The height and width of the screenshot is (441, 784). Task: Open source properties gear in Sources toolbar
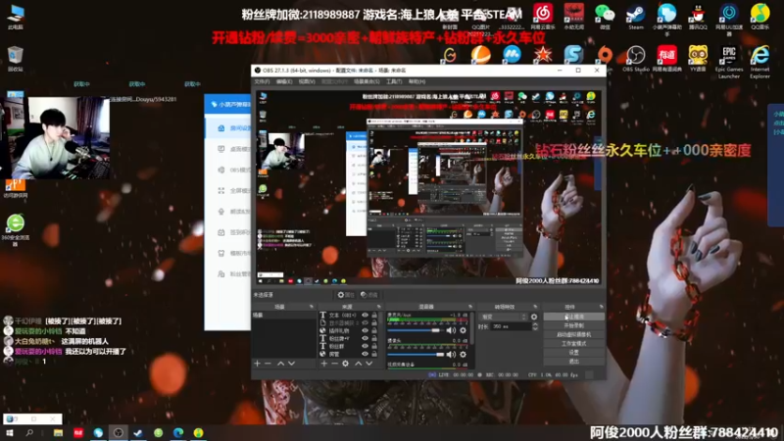[346, 364]
